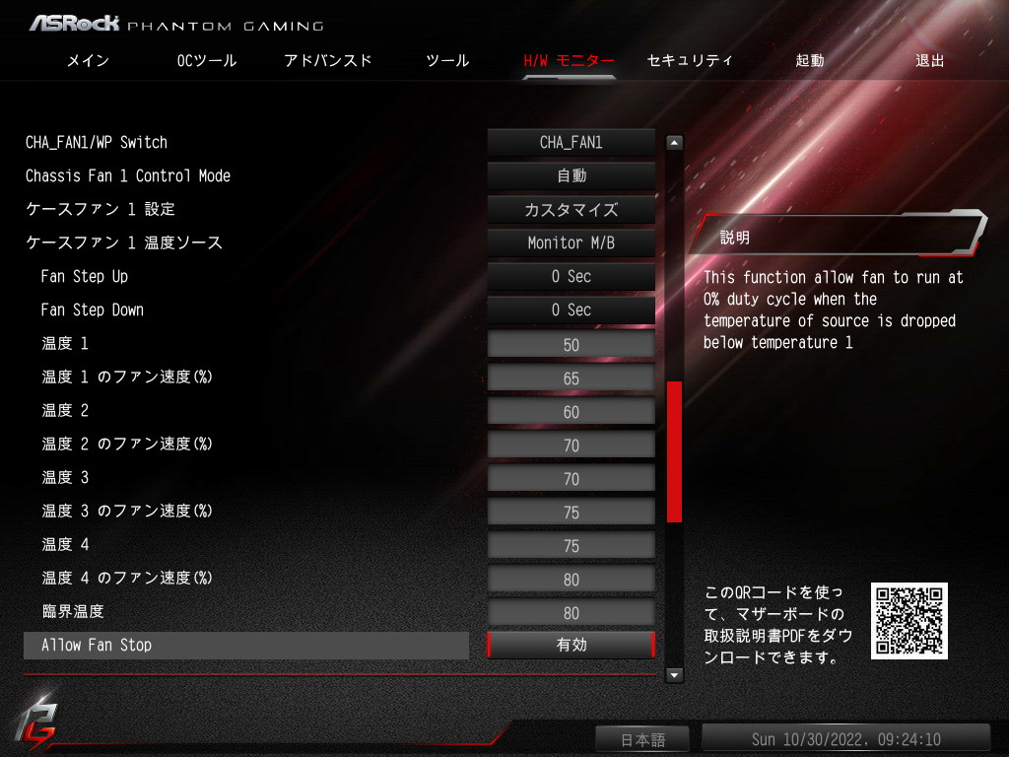Click the date and time display

845,739
